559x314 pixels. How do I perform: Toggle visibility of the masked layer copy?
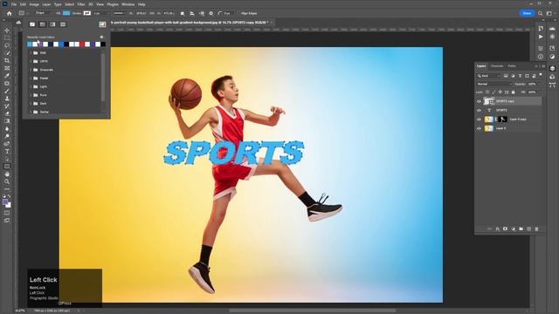point(479,119)
